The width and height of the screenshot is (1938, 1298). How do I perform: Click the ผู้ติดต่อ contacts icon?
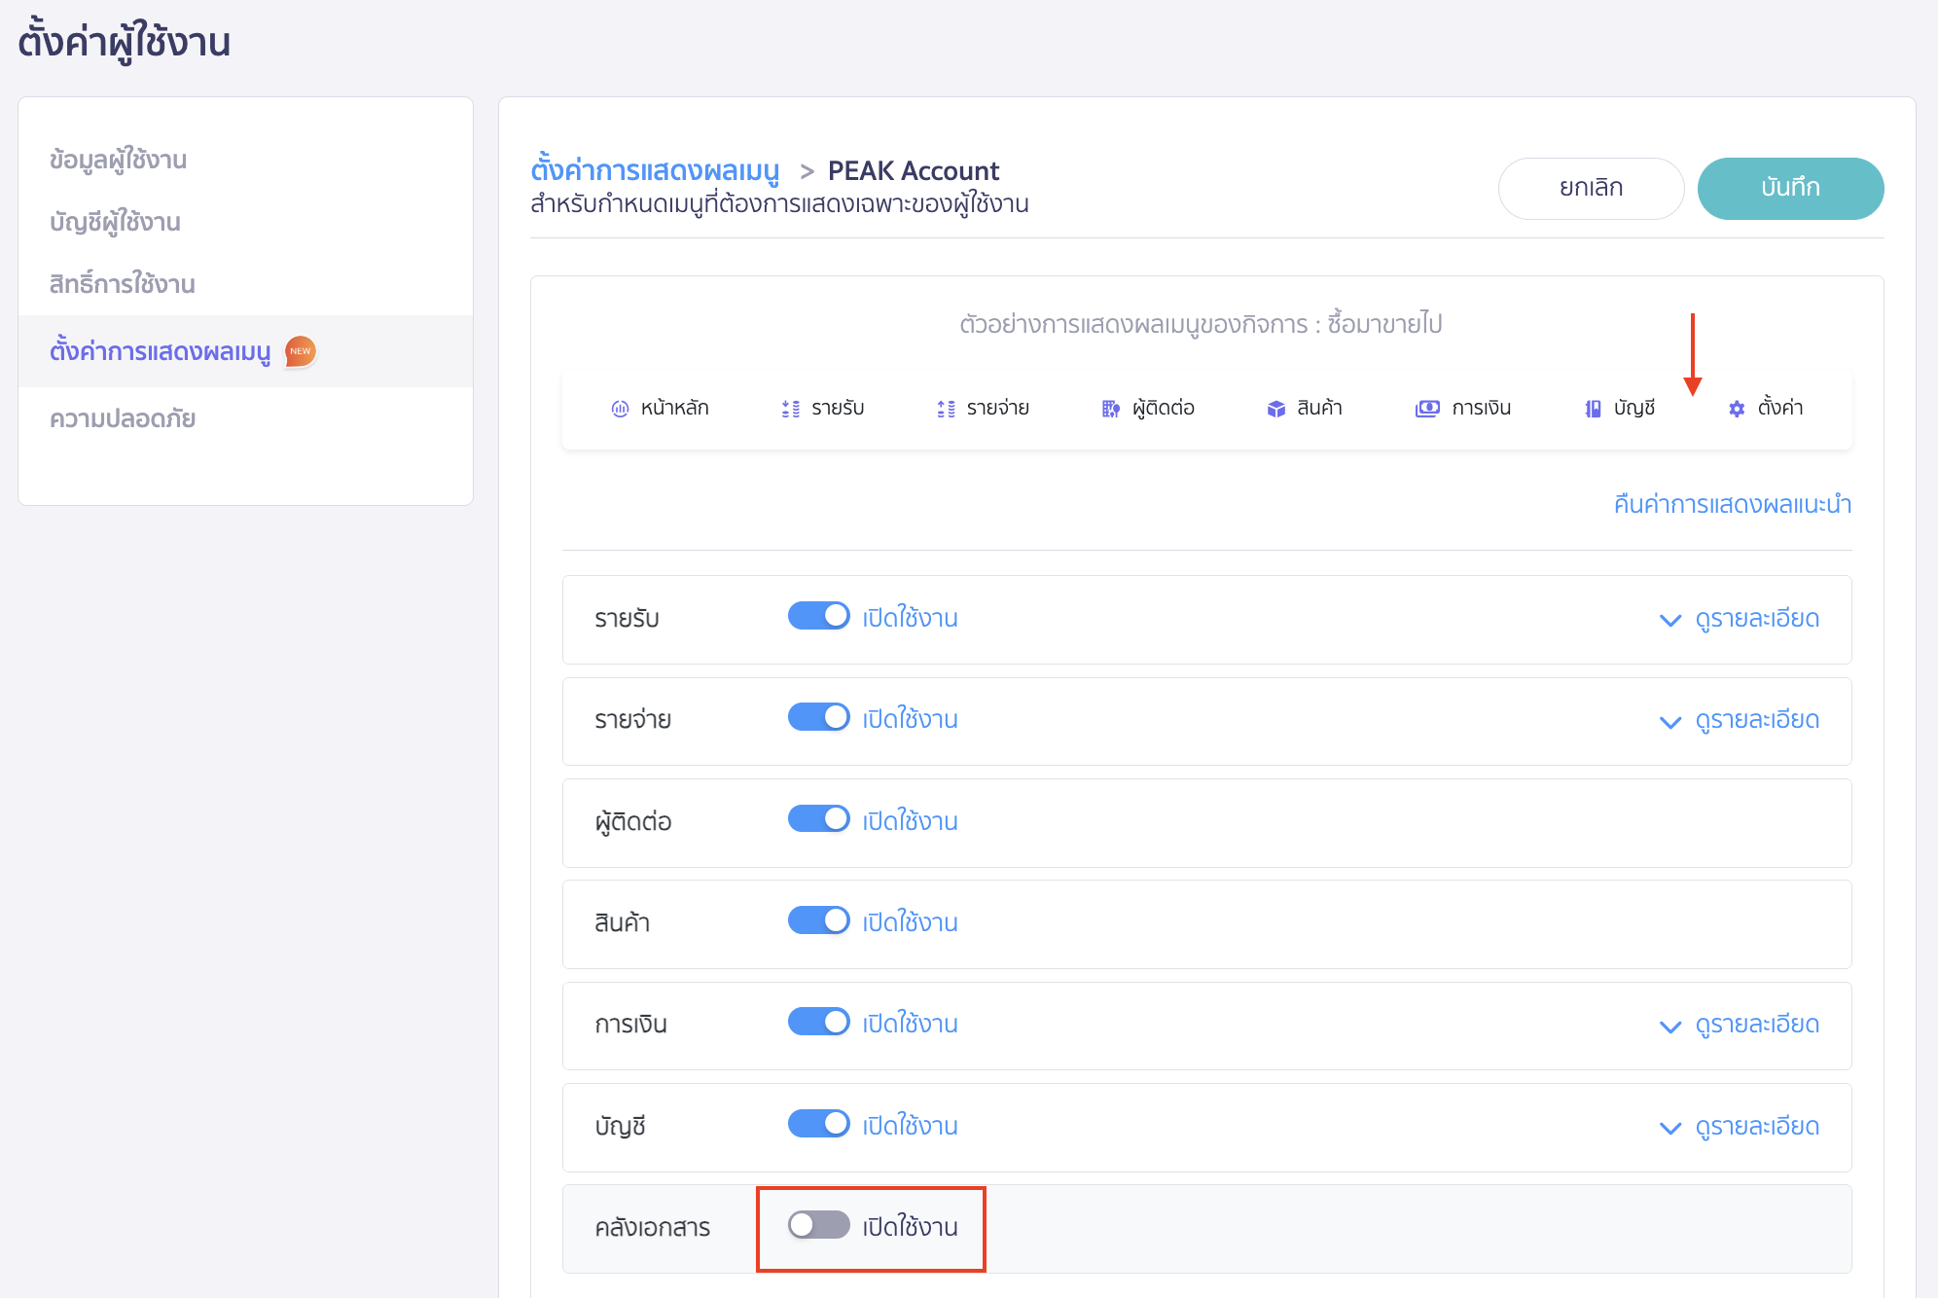pos(1110,409)
